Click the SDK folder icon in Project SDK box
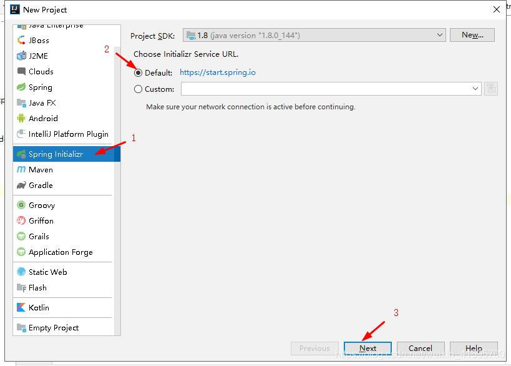Image resolution: width=511 pixels, height=366 pixels. pyautogui.click(x=192, y=35)
